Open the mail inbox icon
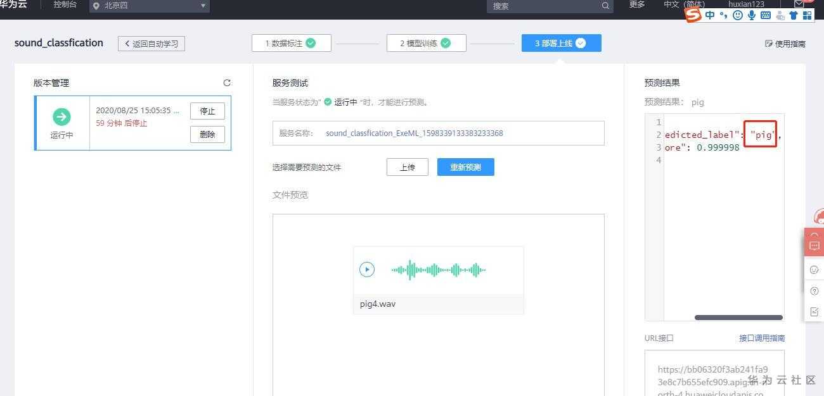Image resolution: width=824 pixels, height=396 pixels. tap(799, 4)
